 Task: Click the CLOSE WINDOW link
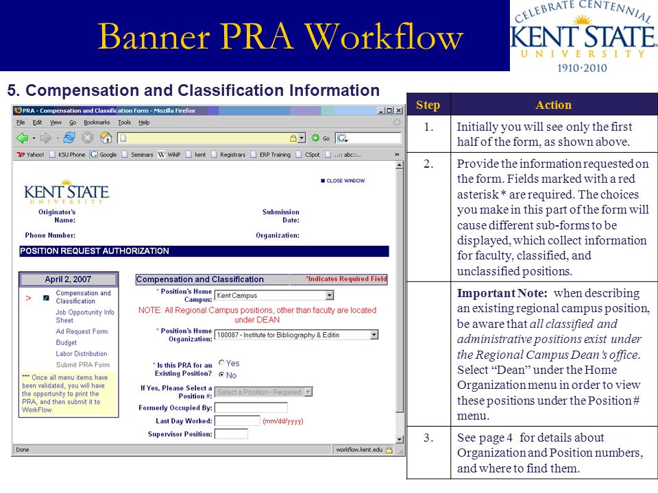[343, 181]
